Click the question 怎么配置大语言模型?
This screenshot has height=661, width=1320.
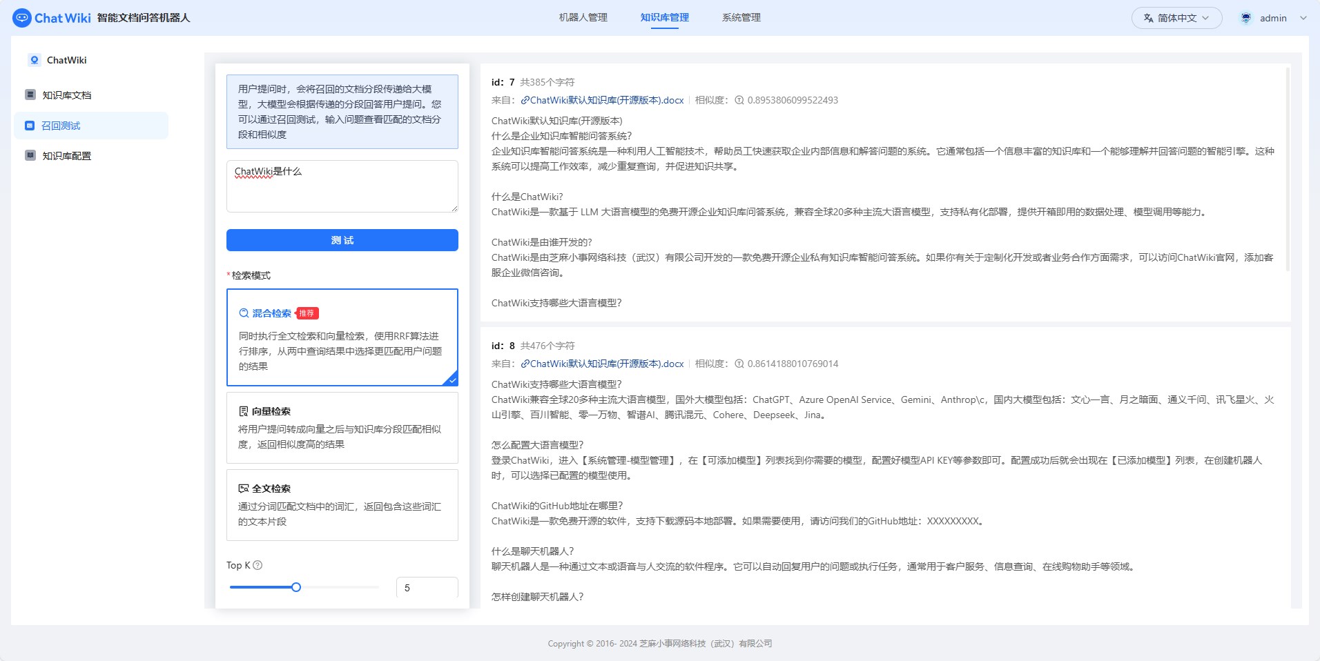pyautogui.click(x=538, y=445)
